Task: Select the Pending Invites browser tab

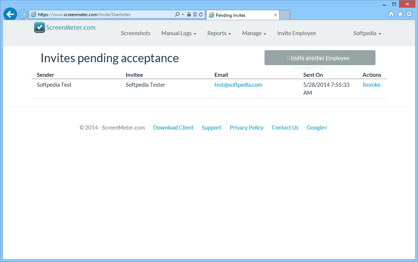Action: [x=243, y=15]
